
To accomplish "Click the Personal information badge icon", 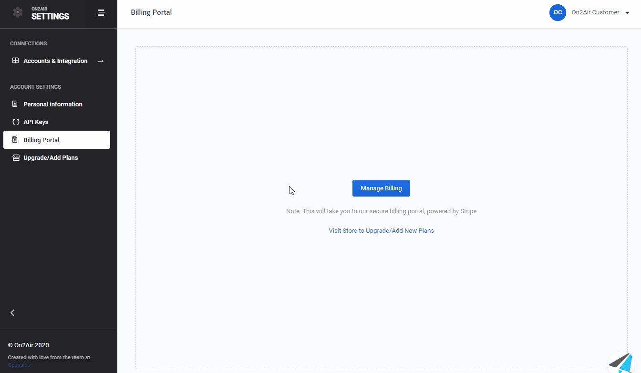I will coord(15,104).
